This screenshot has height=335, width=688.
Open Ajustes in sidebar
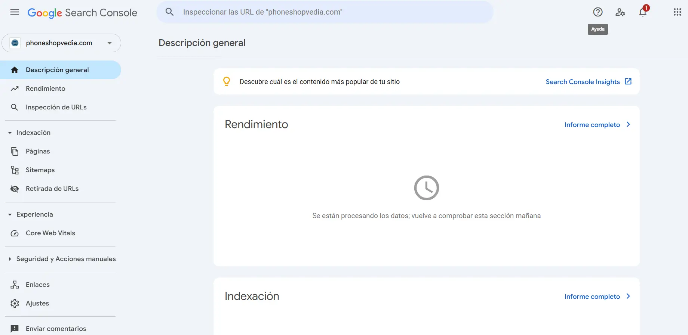tap(61, 303)
